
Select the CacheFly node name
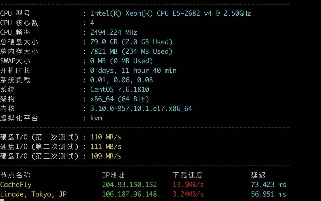(16, 185)
